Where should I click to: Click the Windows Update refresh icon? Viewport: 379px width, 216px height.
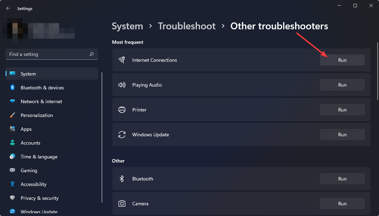click(x=122, y=134)
